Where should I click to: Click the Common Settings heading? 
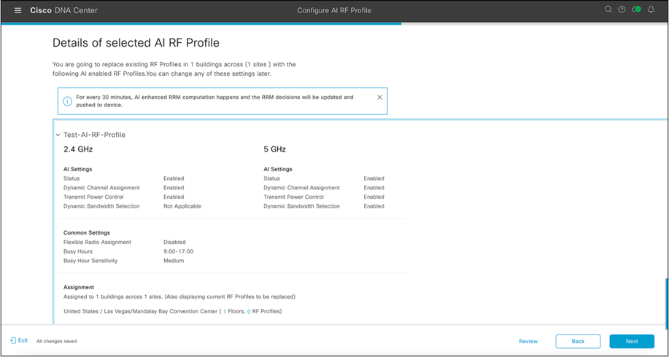87,232
